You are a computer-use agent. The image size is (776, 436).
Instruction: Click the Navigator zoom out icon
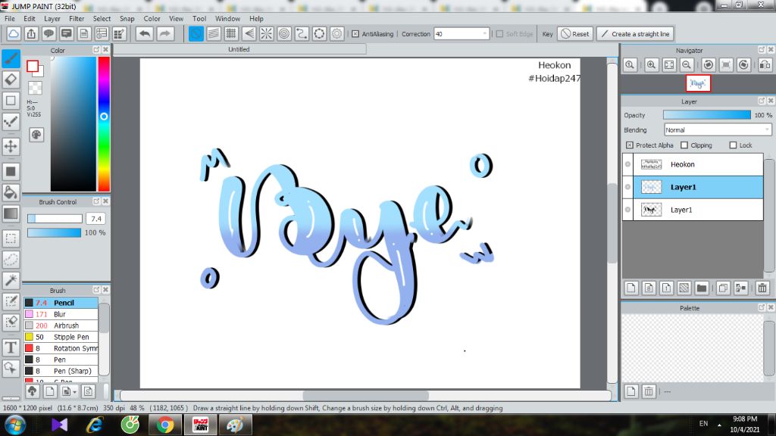(x=687, y=65)
